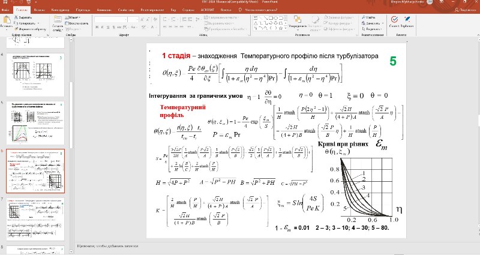This screenshot has height=255, width=480.
Task: Convert to SmartArt (Преобразовать в SmartArt)
Action: 226,29
